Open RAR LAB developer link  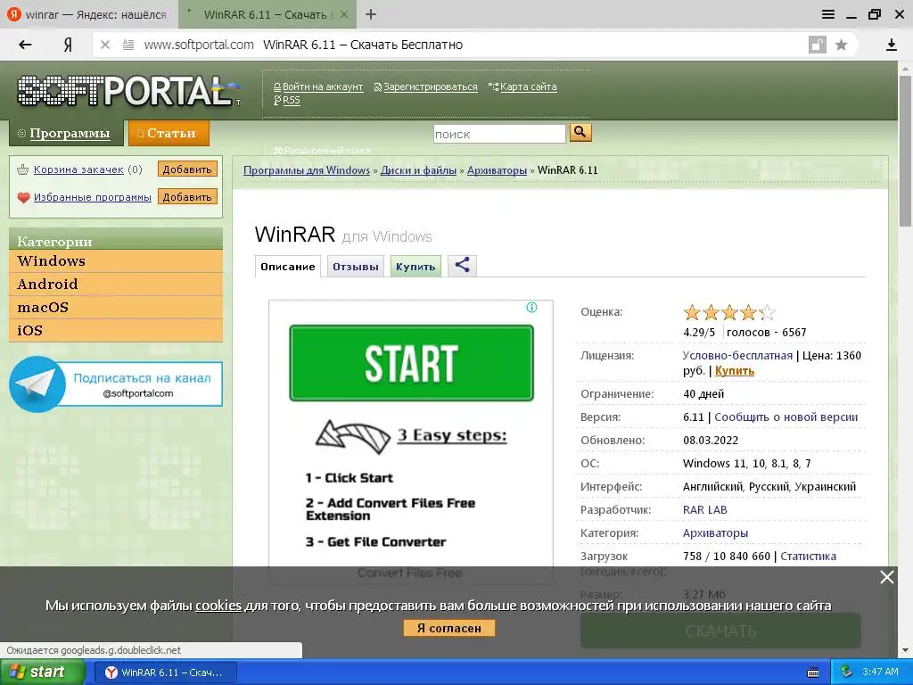pos(704,509)
